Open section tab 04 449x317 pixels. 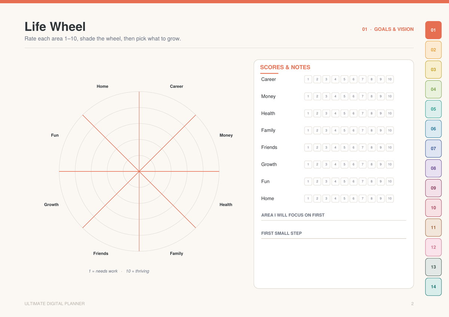[433, 89]
